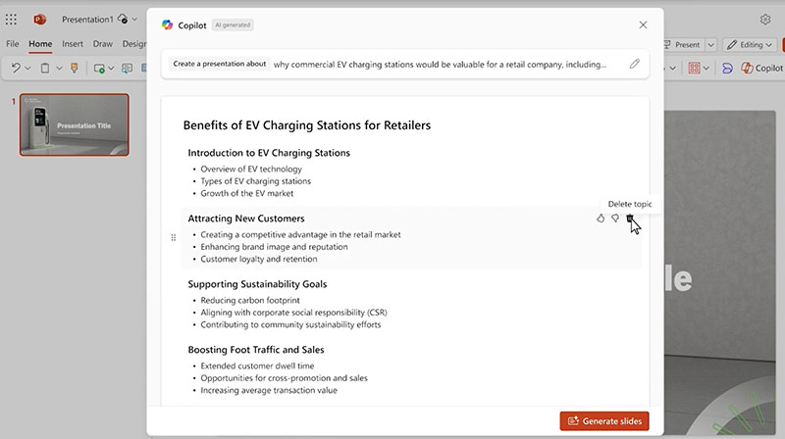Click the AI generated badge

click(233, 25)
